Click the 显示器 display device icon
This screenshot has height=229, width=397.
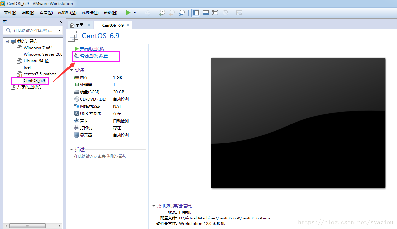[77, 135]
